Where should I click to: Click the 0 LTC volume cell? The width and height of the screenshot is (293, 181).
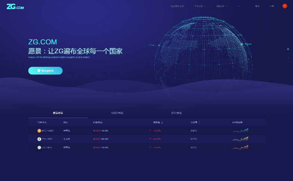(x=194, y=147)
